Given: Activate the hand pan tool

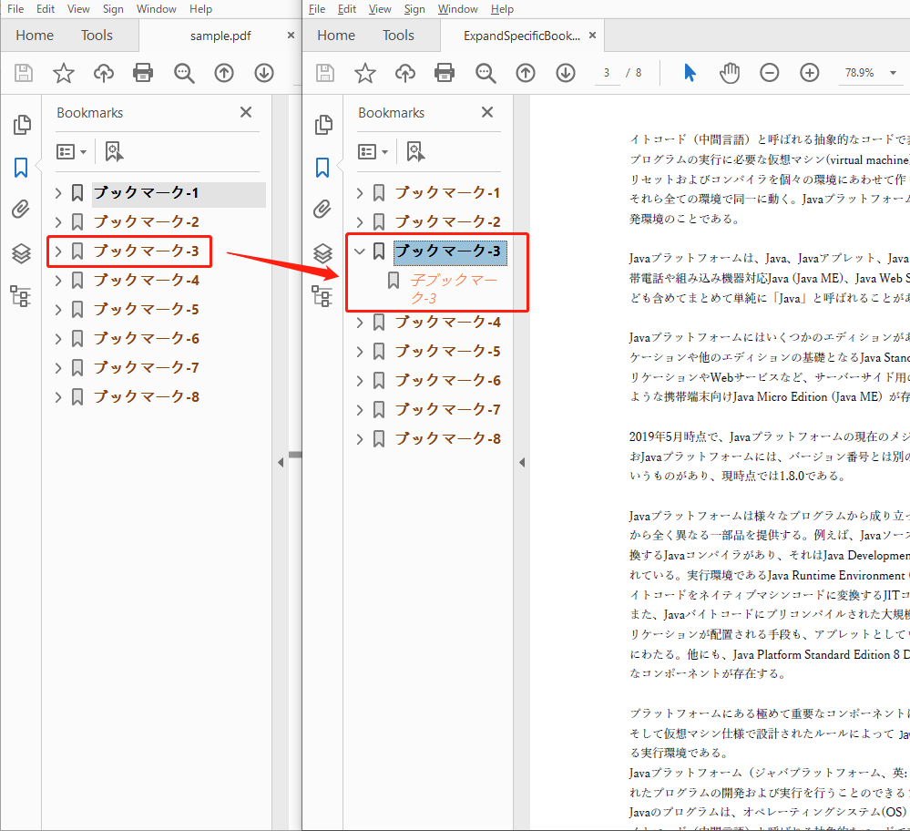Looking at the screenshot, I should click(x=730, y=73).
